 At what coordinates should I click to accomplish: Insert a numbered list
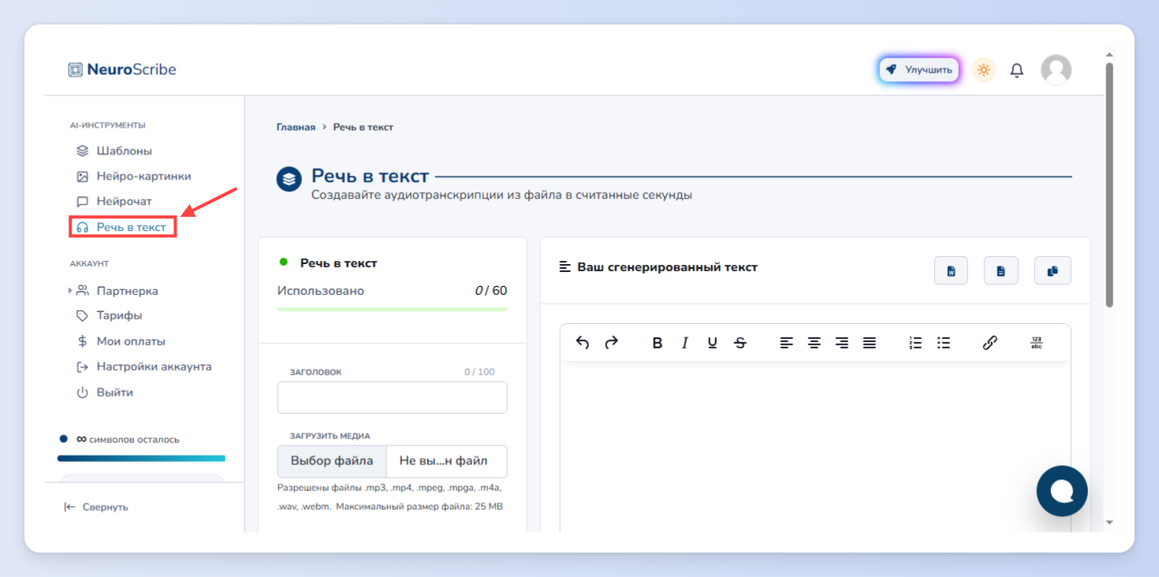coord(915,343)
